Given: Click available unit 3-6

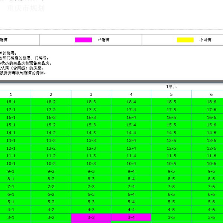Looking at the screenshot, I should coord(207,217).
